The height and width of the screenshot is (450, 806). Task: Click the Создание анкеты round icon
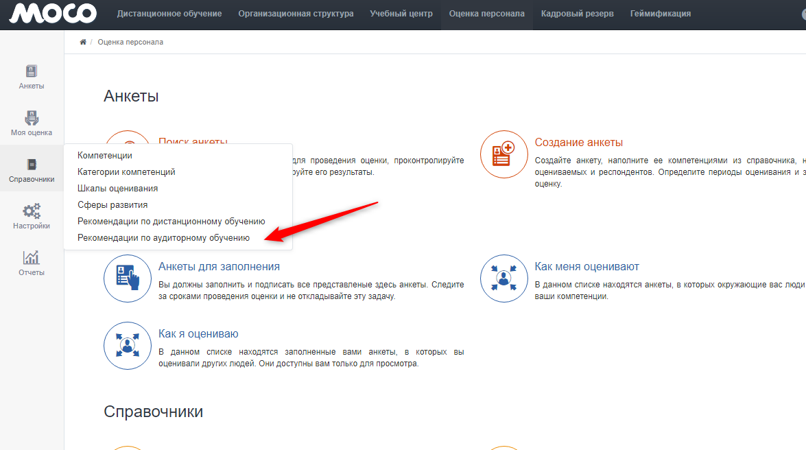[x=503, y=155]
